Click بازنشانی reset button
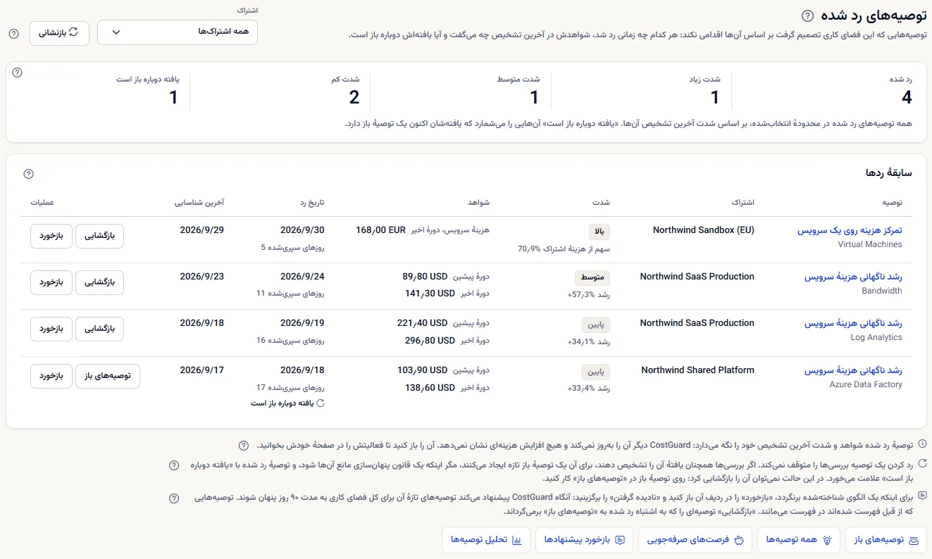Screen dimensions: 932x559 [x=59, y=32]
